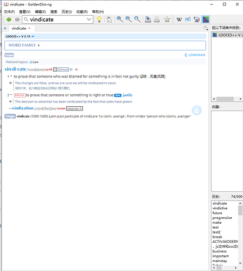Click the PROVE signpost label

point(20,95)
